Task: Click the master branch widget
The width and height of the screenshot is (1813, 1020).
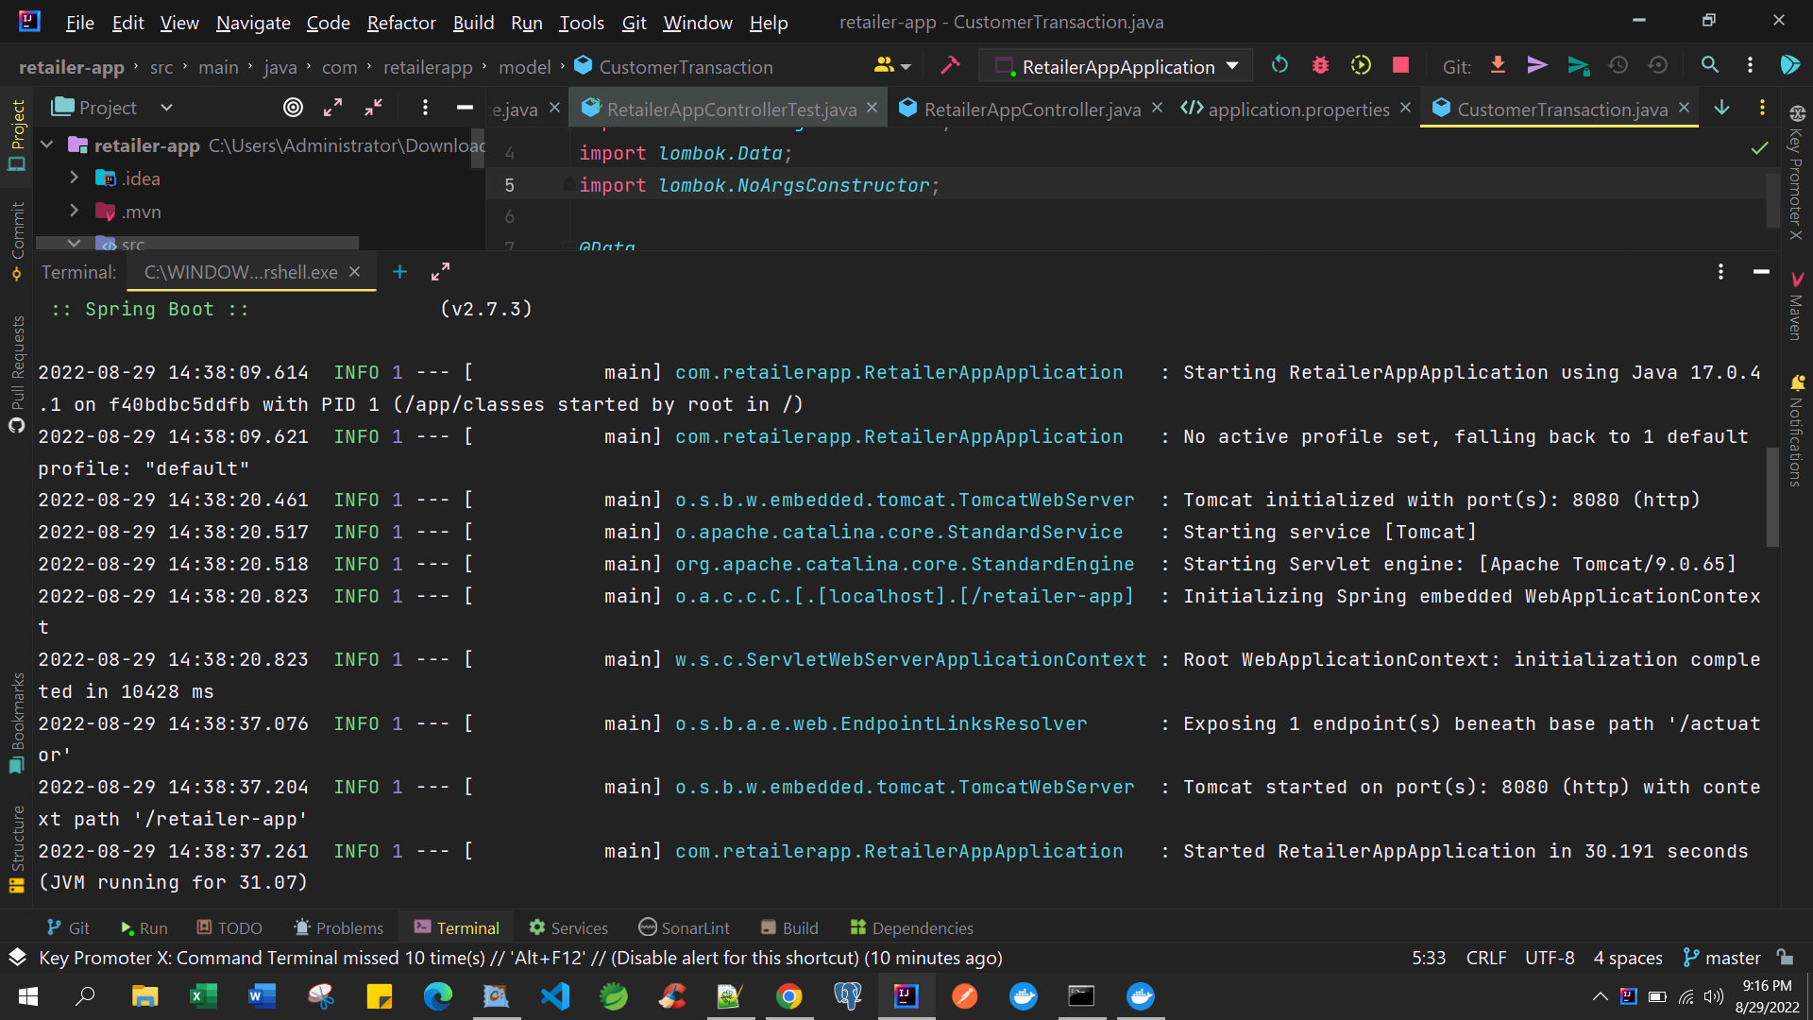Action: tap(1721, 958)
